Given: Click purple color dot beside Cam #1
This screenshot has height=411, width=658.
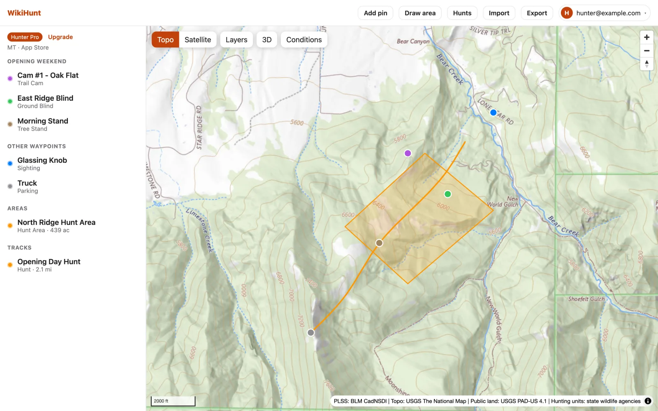Looking at the screenshot, I should pos(10,79).
